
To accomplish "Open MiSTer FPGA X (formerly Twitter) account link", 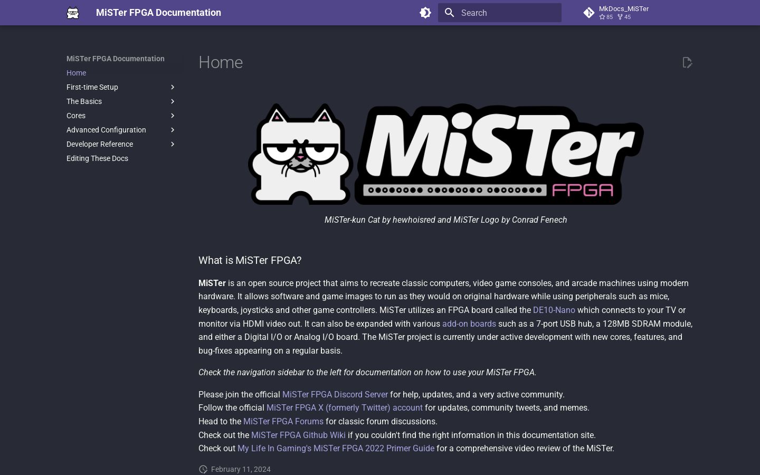I will pos(345,408).
